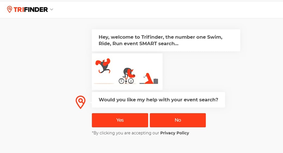This screenshot has width=283, height=153.
Task: Open the Privacy Policy link
Action: pos(174,133)
